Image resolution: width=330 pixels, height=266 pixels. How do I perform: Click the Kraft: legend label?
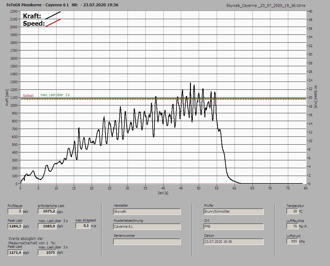[x=32, y=16]
